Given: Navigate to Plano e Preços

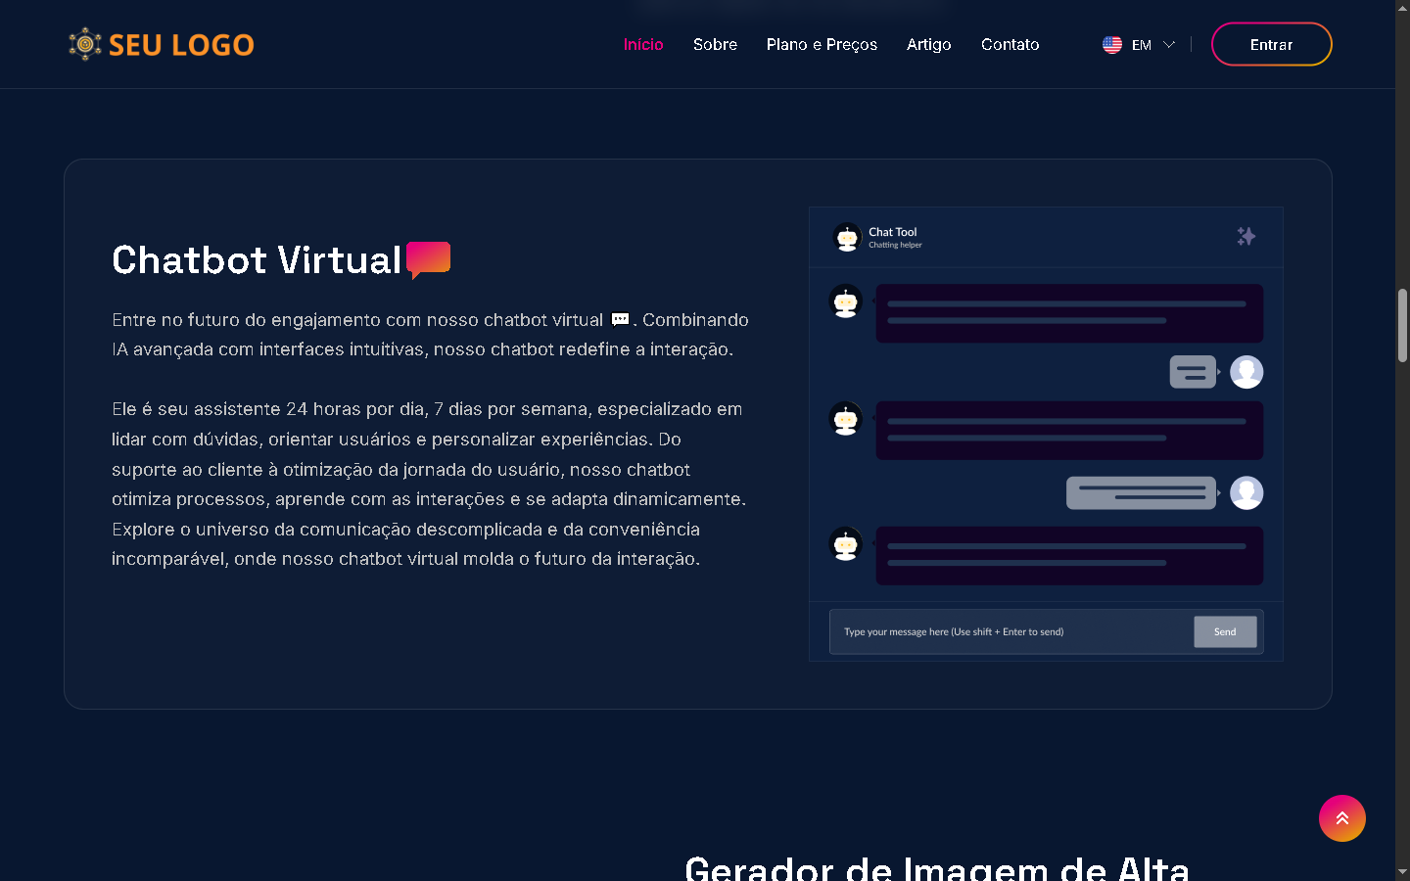Looking at the screenshot, I should tap(822, 45).
